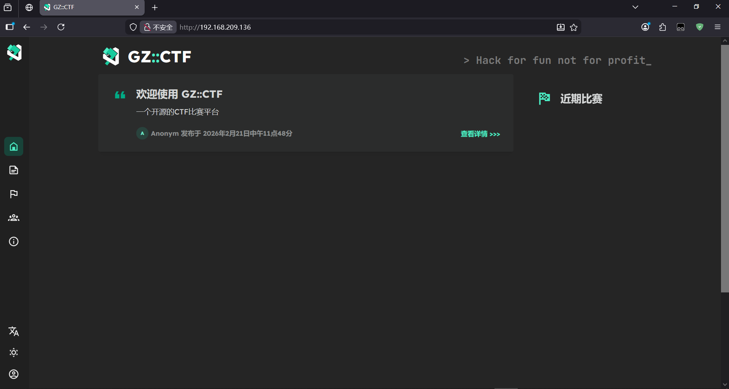Open the posts document icon in sidebar

14,170
